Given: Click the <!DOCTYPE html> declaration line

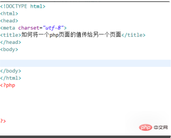Looking at the screenshot, I should [x=23, y=6].
